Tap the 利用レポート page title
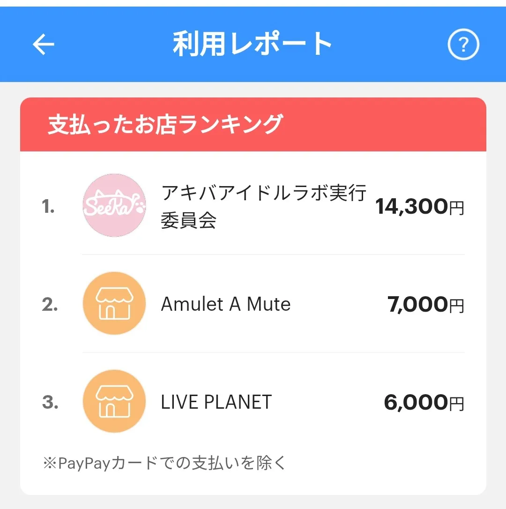 click(x=253, y=45)
